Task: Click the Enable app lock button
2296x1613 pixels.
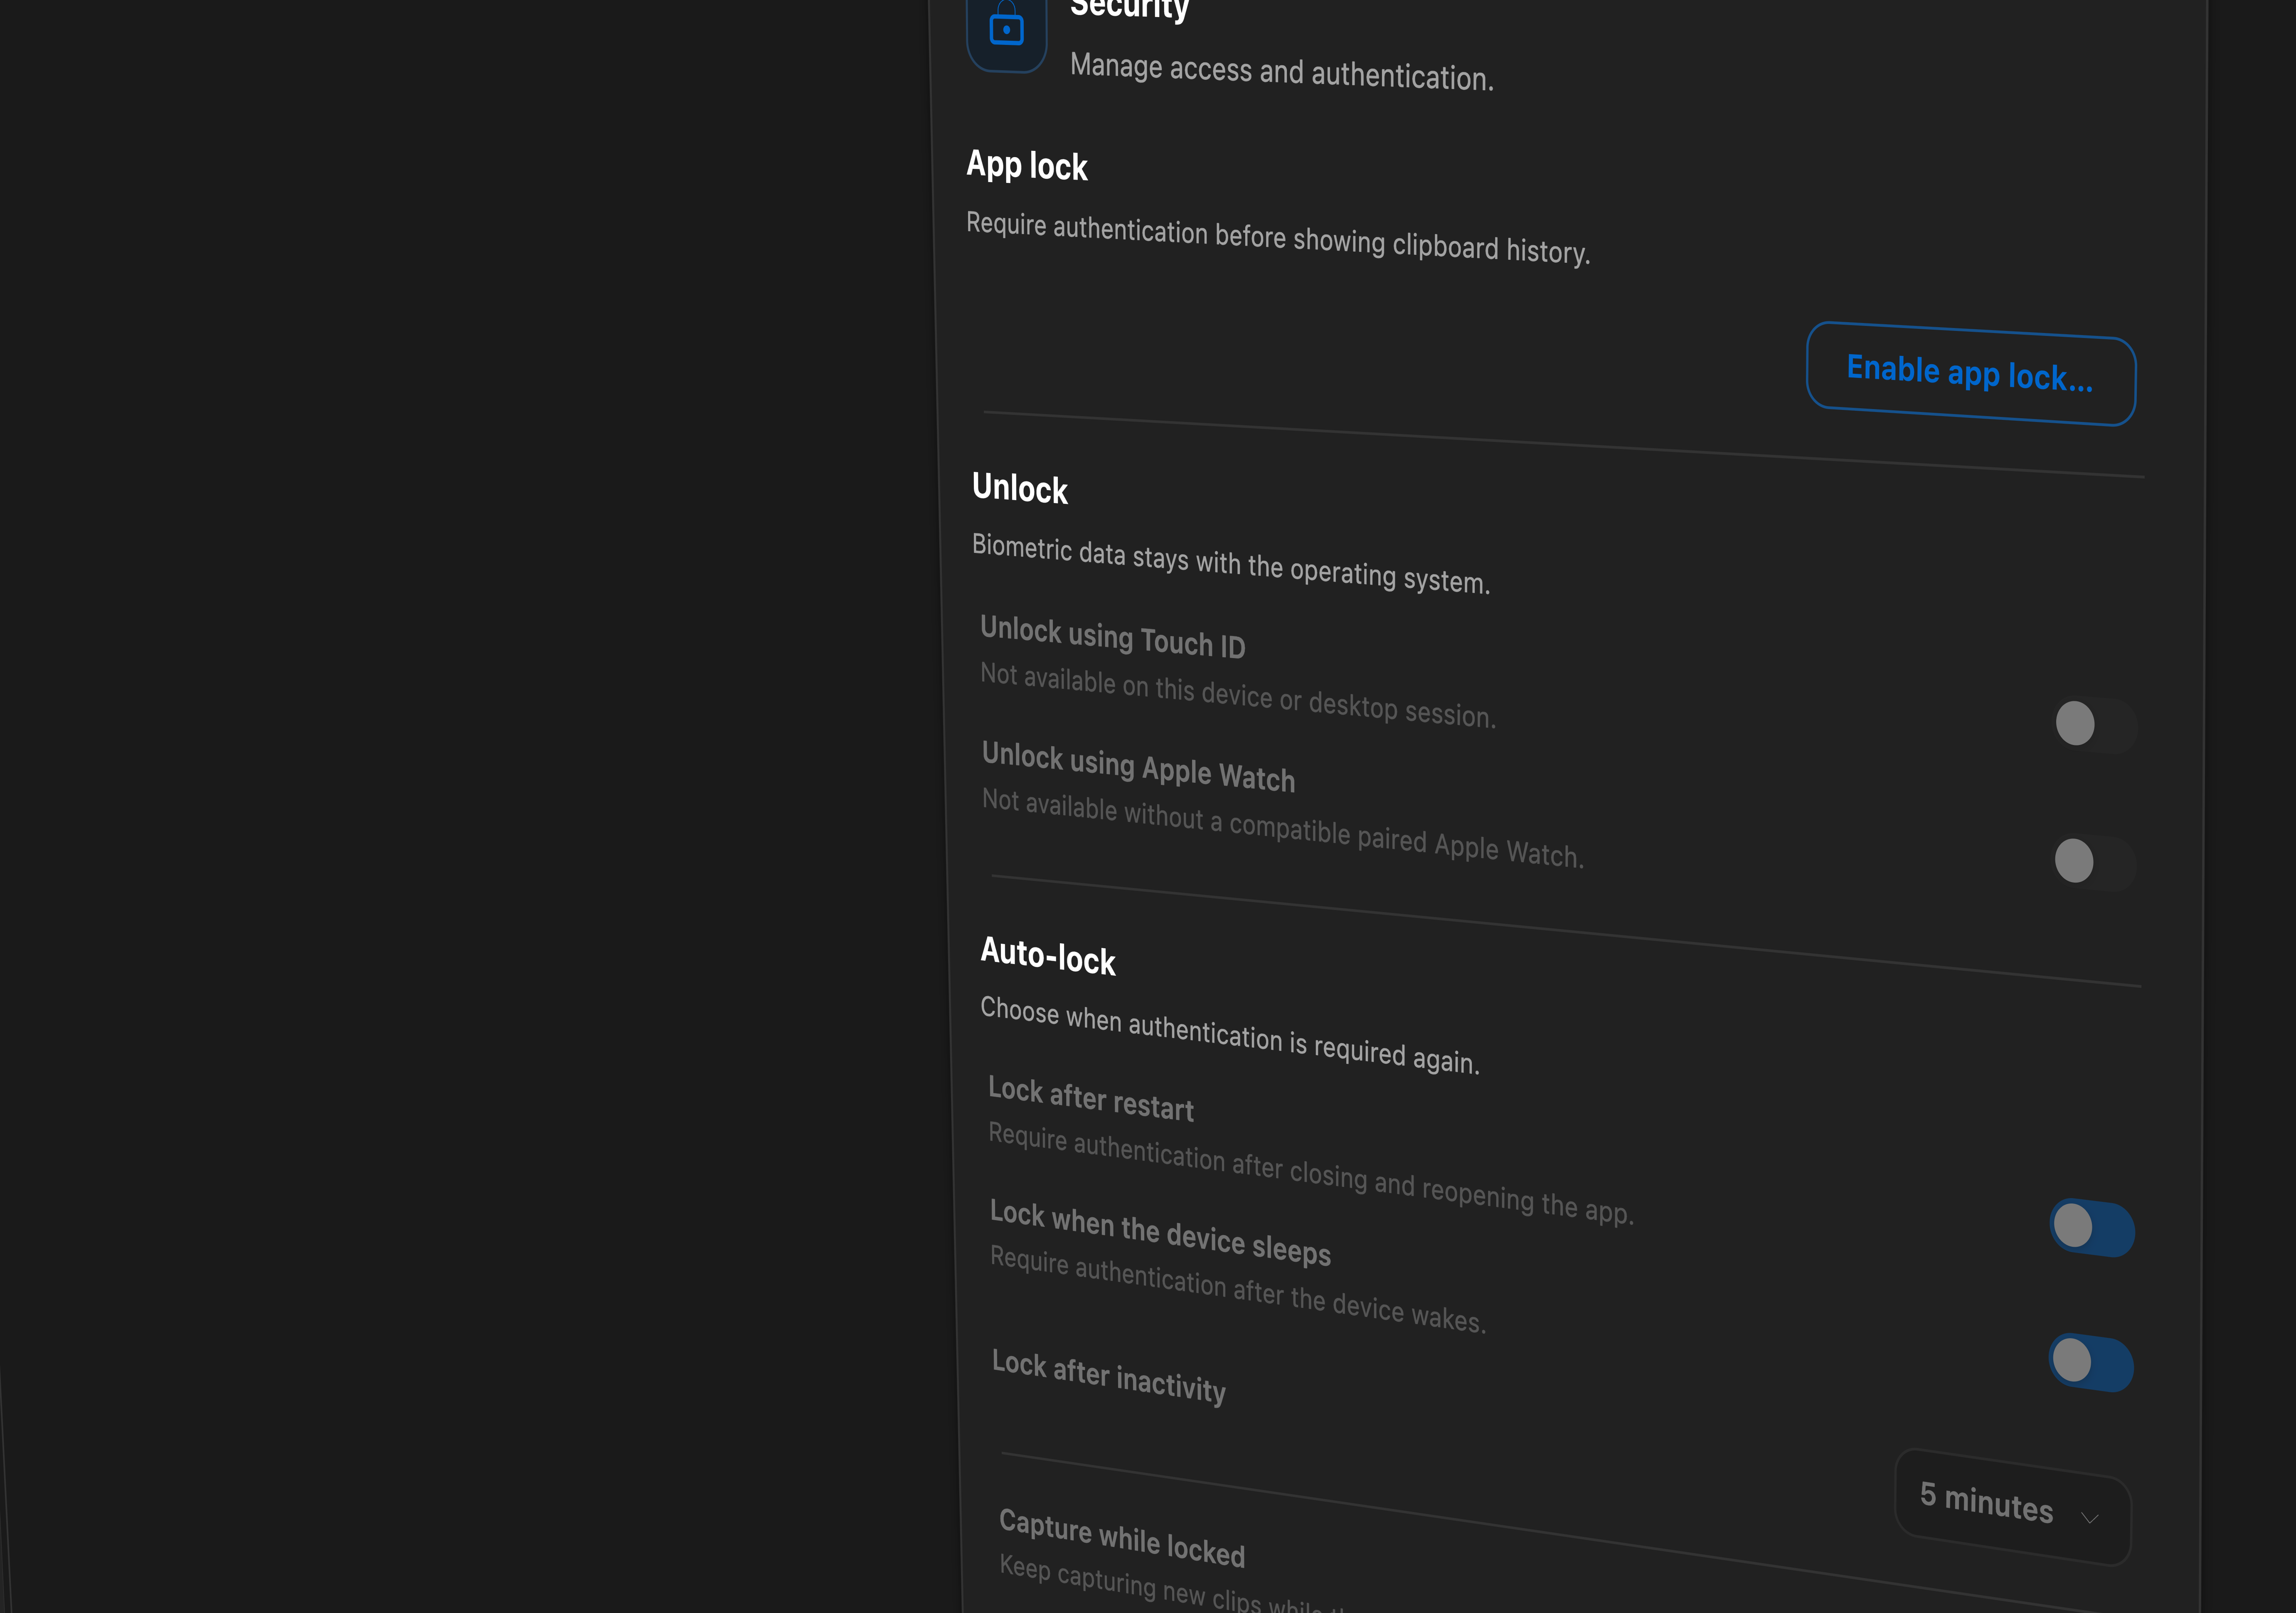Action: 1971,374
